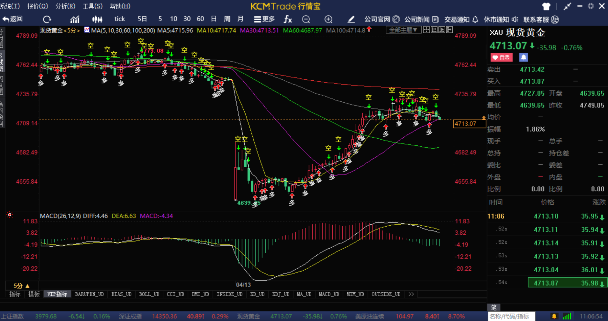Click the MACD settings sun icon
The width and height of the screenshot is (608, 321).
(10, 215)
